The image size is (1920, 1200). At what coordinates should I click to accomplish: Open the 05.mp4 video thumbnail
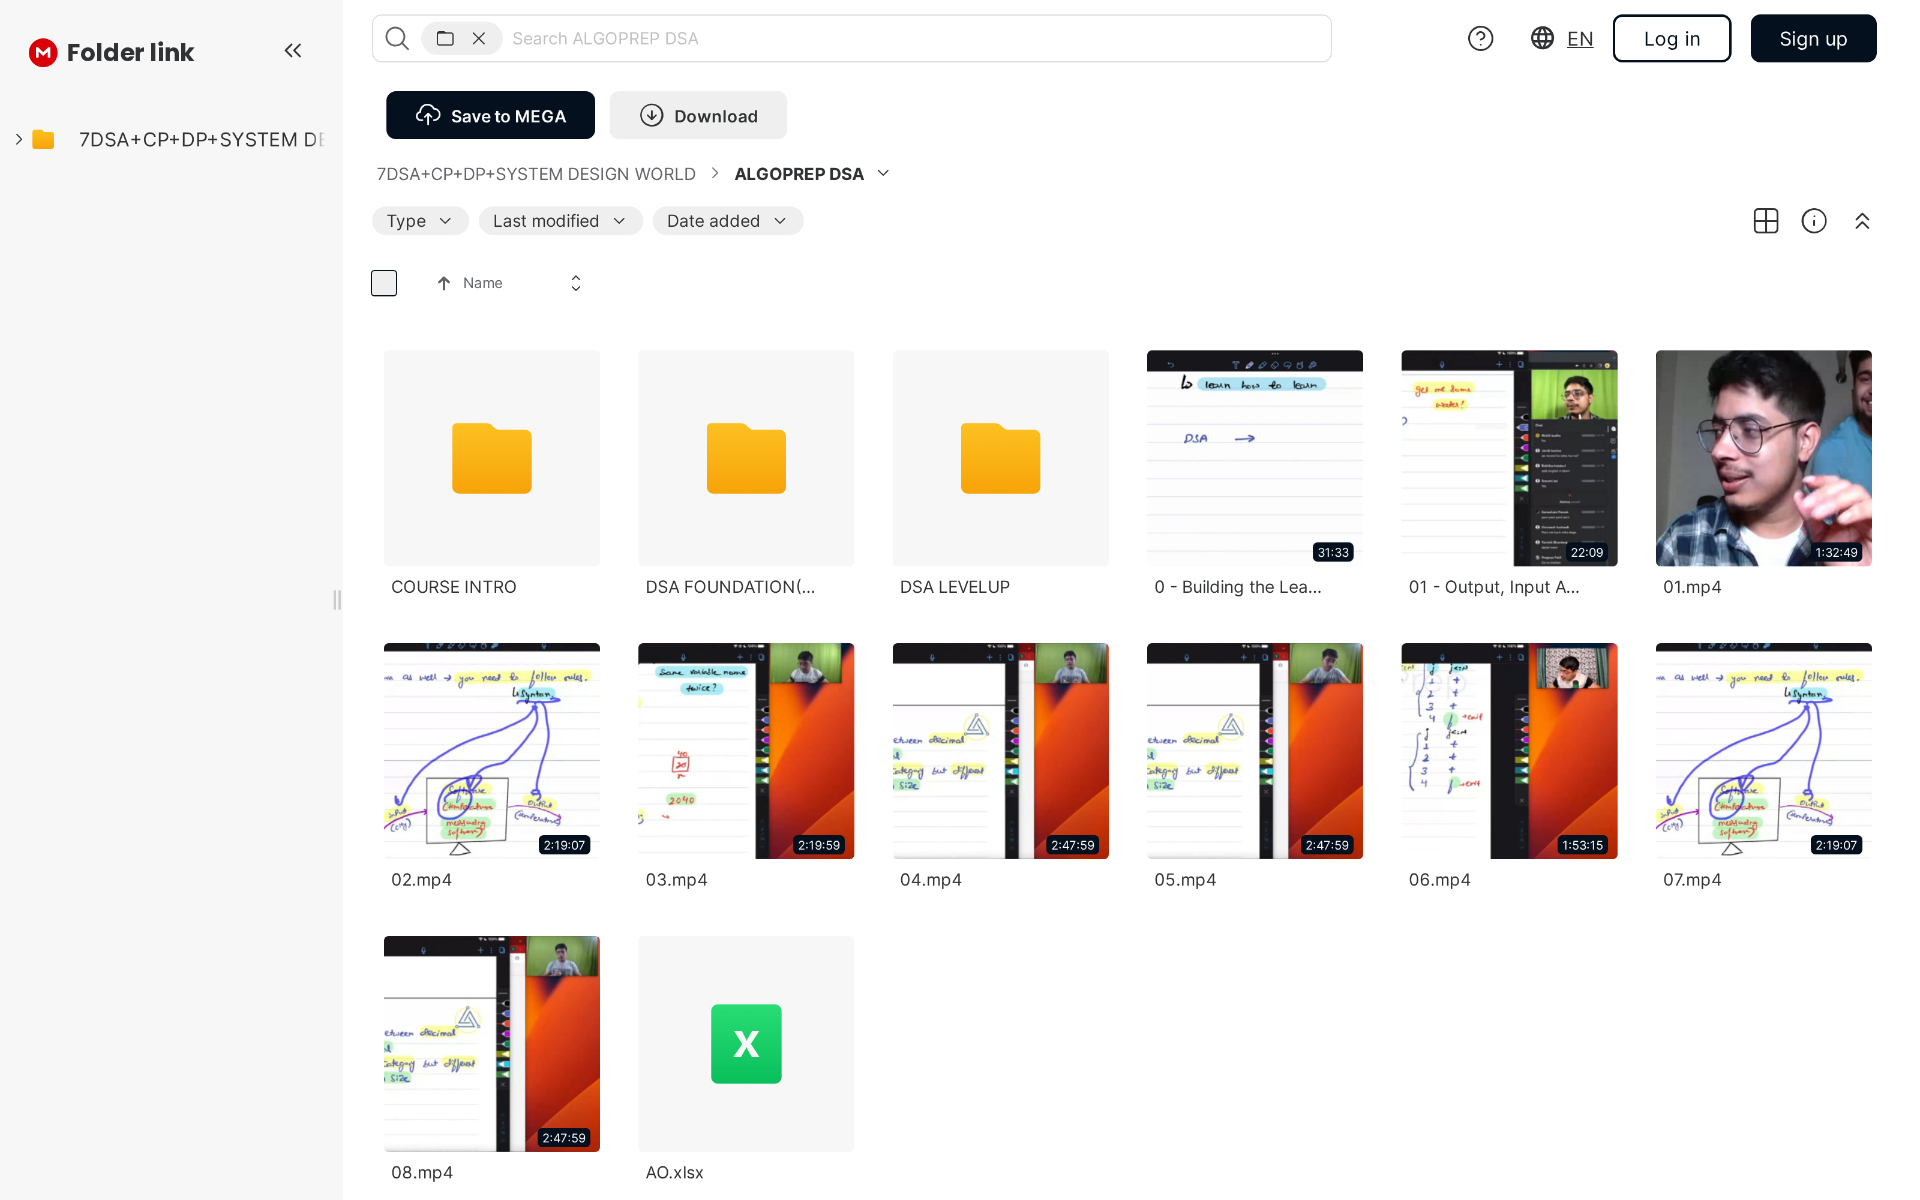click(1255, 751)
